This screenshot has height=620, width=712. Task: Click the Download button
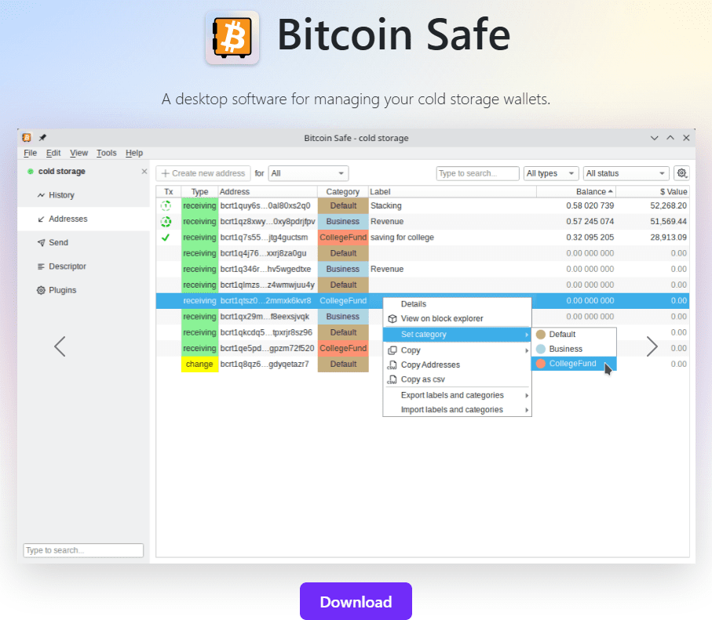[356, 601]
